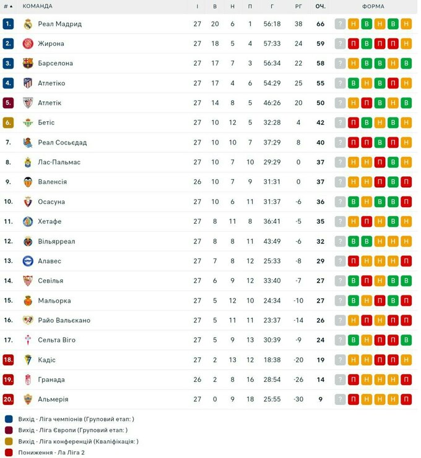The height and width of the screenshot is (458, 421).
Task: Sort standings by ОЧ. points column
Action: [320, 6]
